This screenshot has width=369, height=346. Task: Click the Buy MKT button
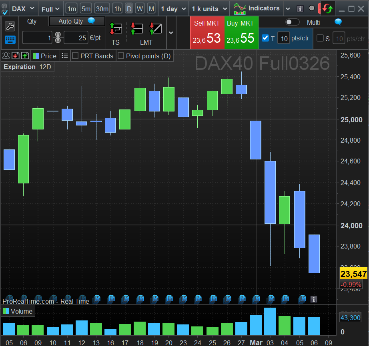coord(241,33)
